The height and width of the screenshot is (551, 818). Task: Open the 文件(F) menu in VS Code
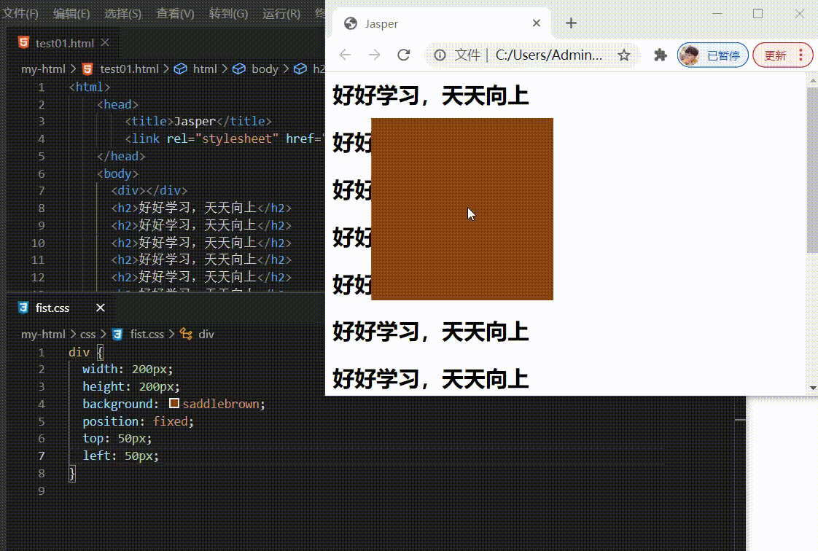[x=20, y=14]
